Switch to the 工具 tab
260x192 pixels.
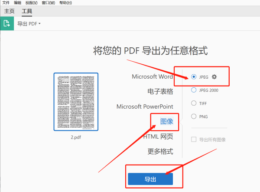27,11
